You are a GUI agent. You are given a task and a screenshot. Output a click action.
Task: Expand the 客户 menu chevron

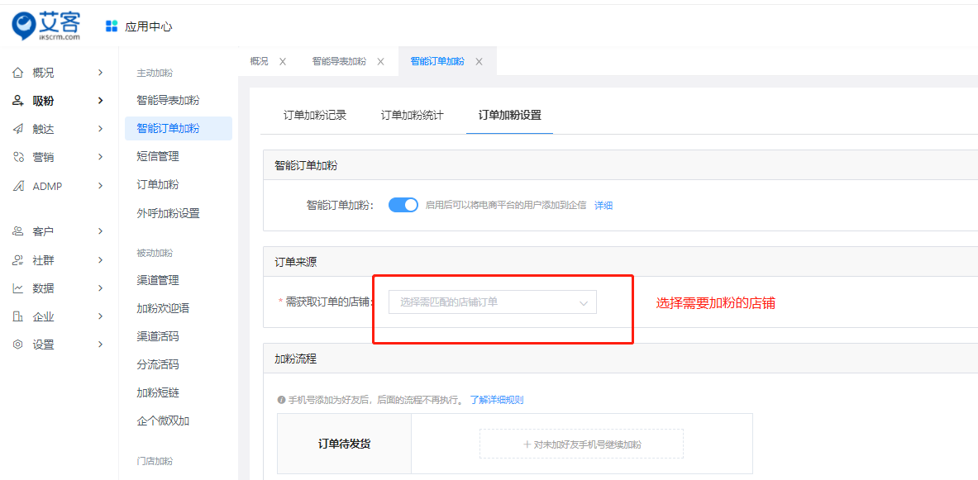click(x=100, y=231)
